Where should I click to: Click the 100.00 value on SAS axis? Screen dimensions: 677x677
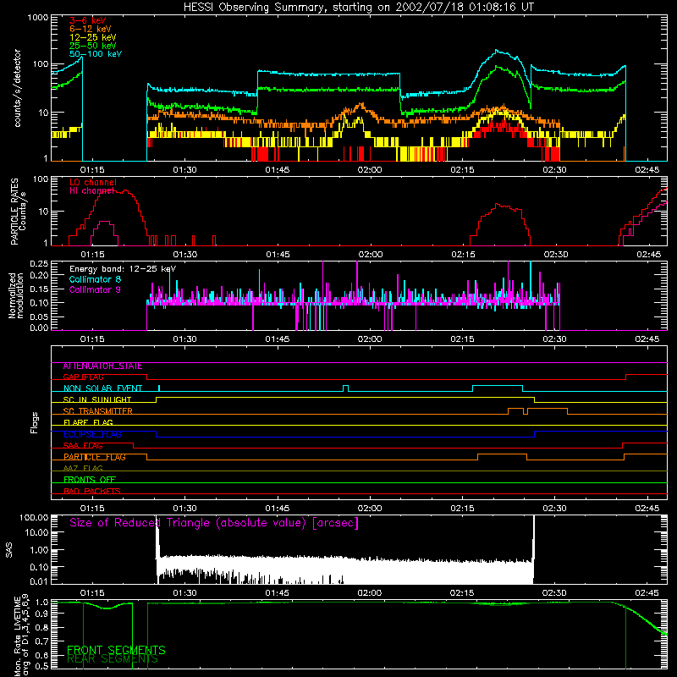pos(34,518)
